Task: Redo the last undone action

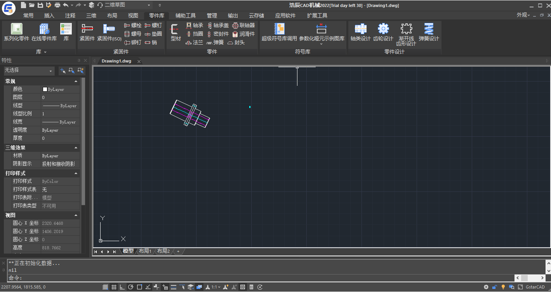Action: coord(78,5)
